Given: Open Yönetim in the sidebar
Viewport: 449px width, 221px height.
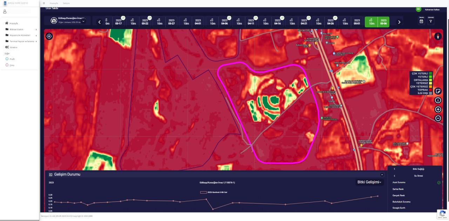Looking at the screenshot, I should coord(13,47).
